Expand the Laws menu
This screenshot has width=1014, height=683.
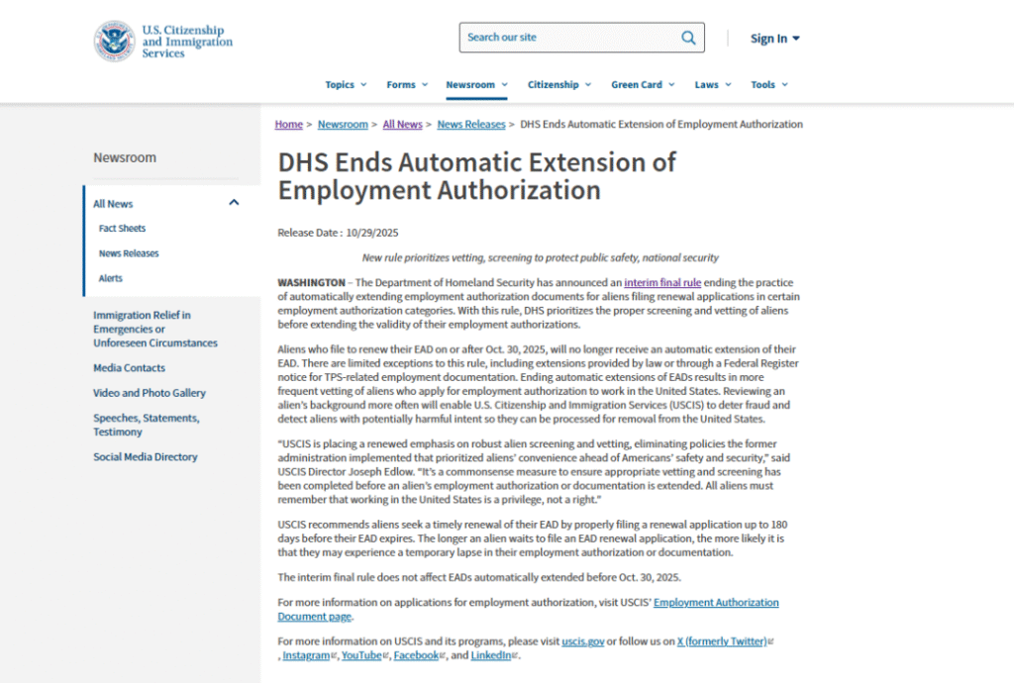tap(713, 85)
